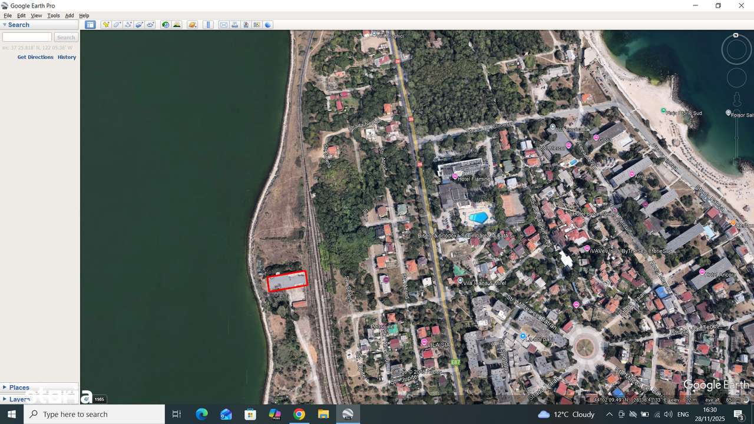Open the Help menu
This screenshot has height=424, width=754.
pyautogui.click(x=84, y=15)
